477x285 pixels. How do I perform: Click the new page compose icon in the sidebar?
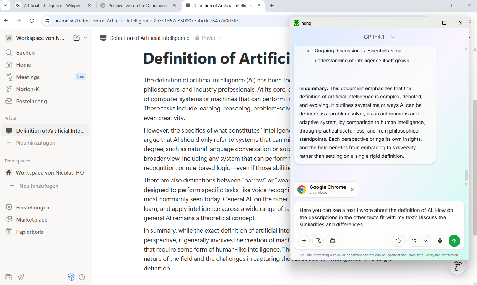click(76, 38)
